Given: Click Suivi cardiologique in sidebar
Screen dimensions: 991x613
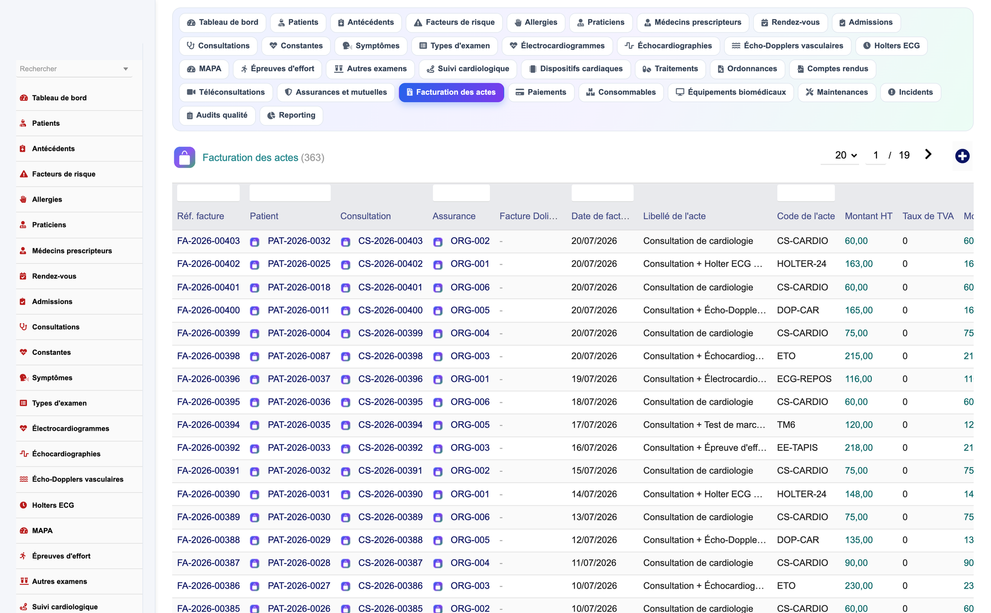Looking at the screenshot, I should [65, 607].
